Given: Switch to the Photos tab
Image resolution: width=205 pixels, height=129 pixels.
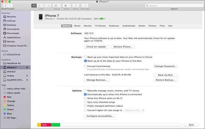Looking at the screenshot, I should tap(152, 26).
